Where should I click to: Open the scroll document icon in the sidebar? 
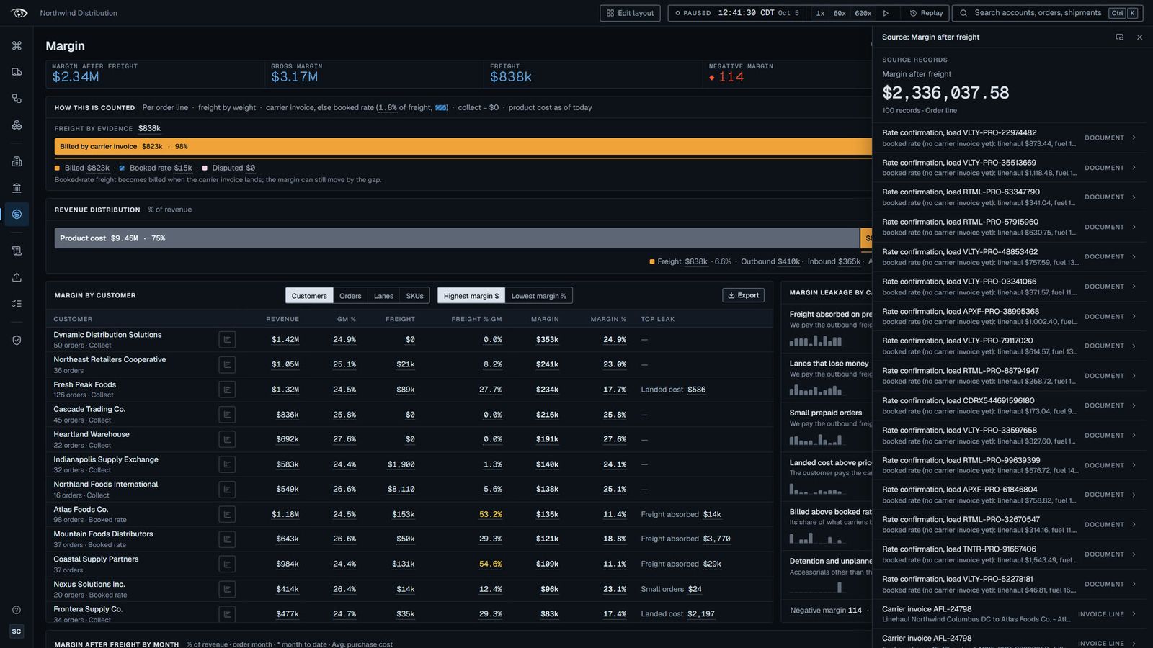(17, 251)
